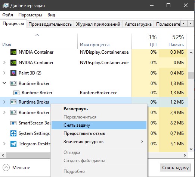Switch to the Производительность tab
The width and height of the screenshot is (195, 177).
[50, 24]
